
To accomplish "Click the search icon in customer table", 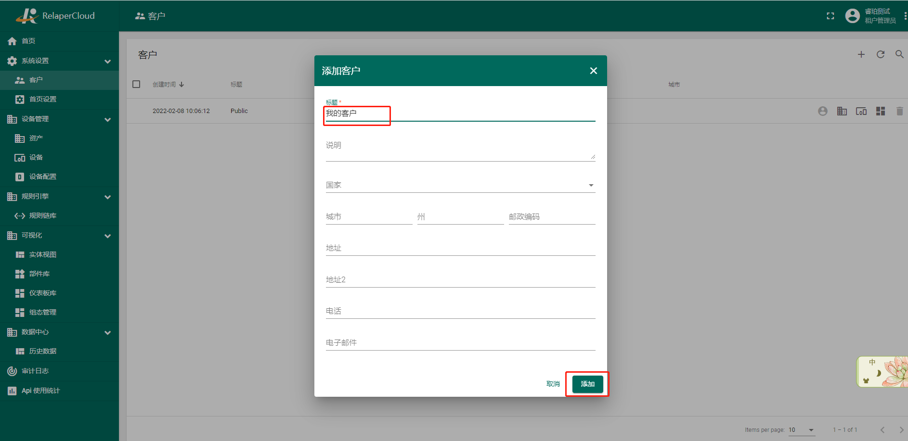I will [899, 54].
